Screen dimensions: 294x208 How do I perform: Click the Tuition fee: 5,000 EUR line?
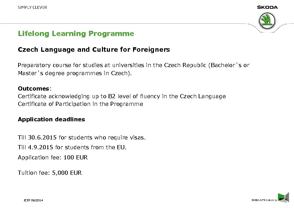[50, 172]
